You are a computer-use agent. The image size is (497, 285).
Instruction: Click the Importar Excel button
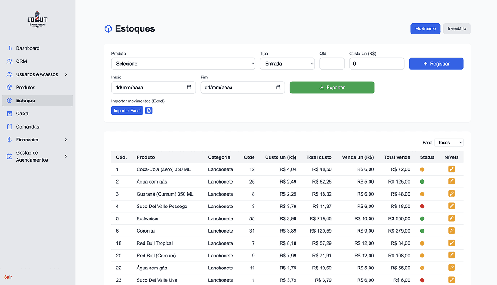pyautogui.click(x=127, y=111)
